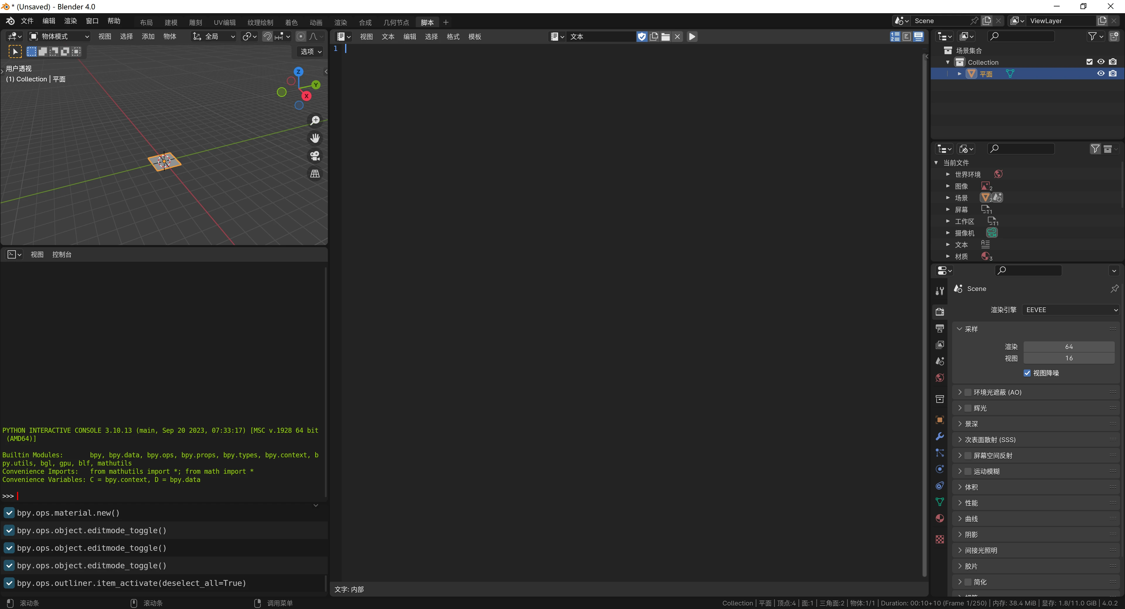This screenshot has height=609, width=1125.
Task: Enable the 环境光遮蔽 (AO) checkbox
Action: (x=967, y=392)
